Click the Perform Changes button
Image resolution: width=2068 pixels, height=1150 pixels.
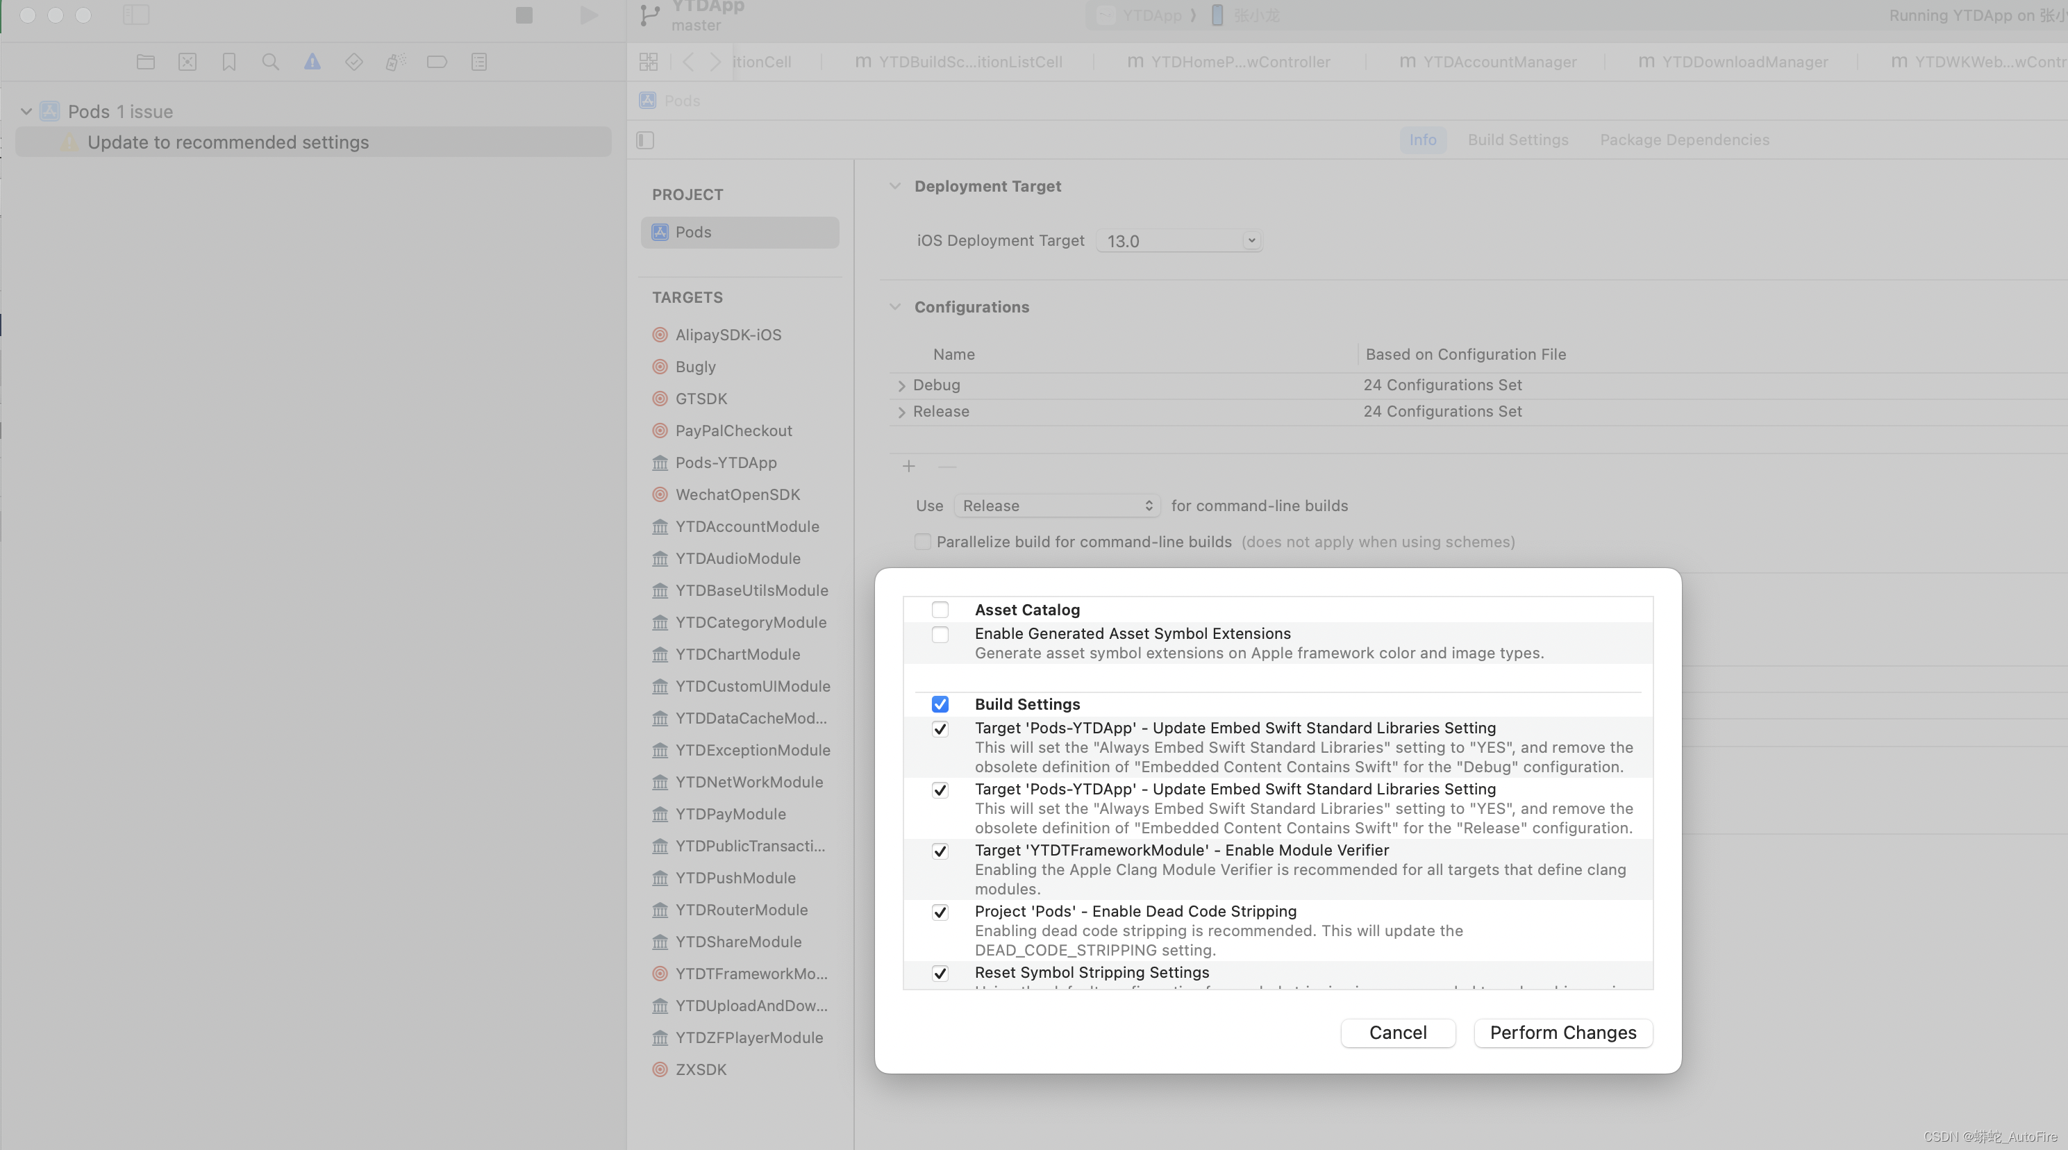[x=1562, y=1033]
